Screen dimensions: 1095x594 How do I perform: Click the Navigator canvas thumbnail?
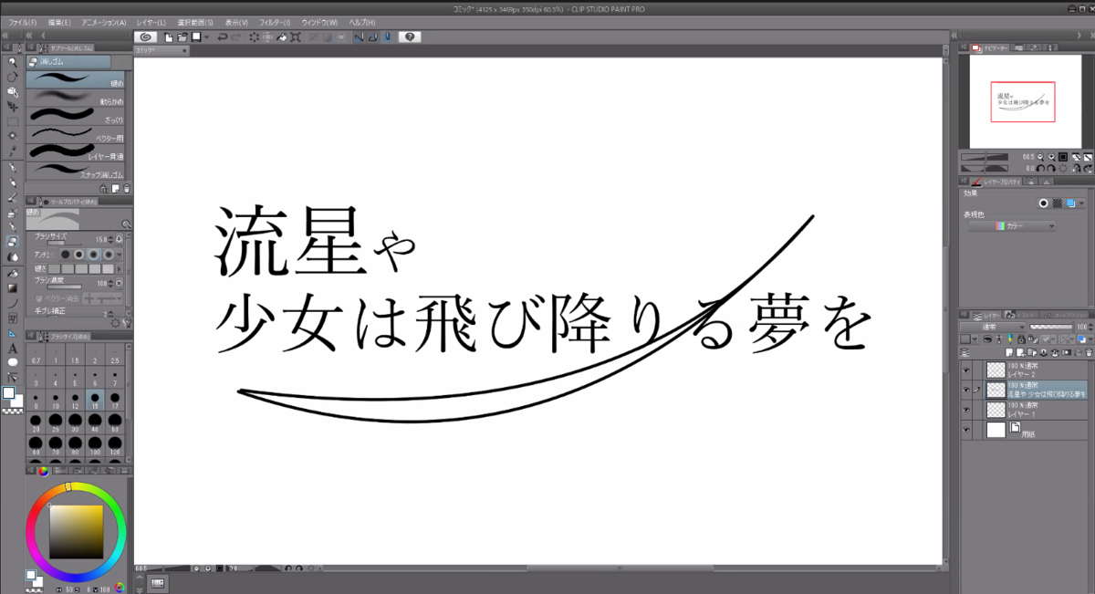click(1024, 100)
